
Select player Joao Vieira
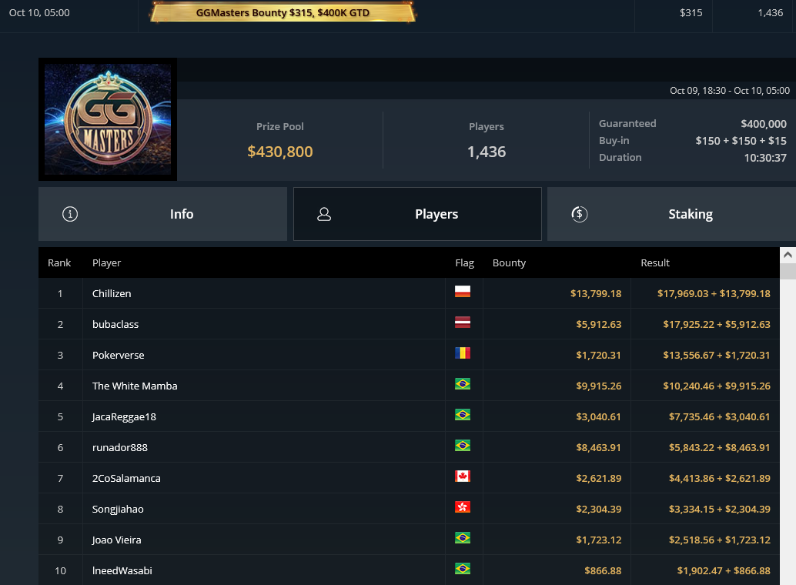117,540
